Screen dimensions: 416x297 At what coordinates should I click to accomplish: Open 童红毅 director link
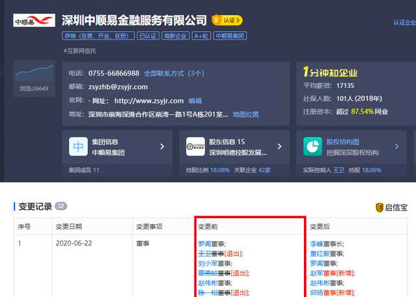click(320, 254)
